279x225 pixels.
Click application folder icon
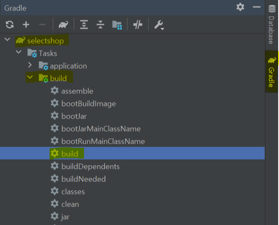[43, 66]
